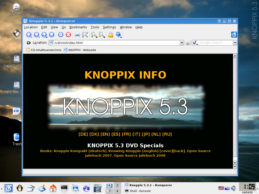Image resolution: width=259 pixels, height=194 pixels.
Task: Follow the [FR] language link
Action: click(126, 134)
